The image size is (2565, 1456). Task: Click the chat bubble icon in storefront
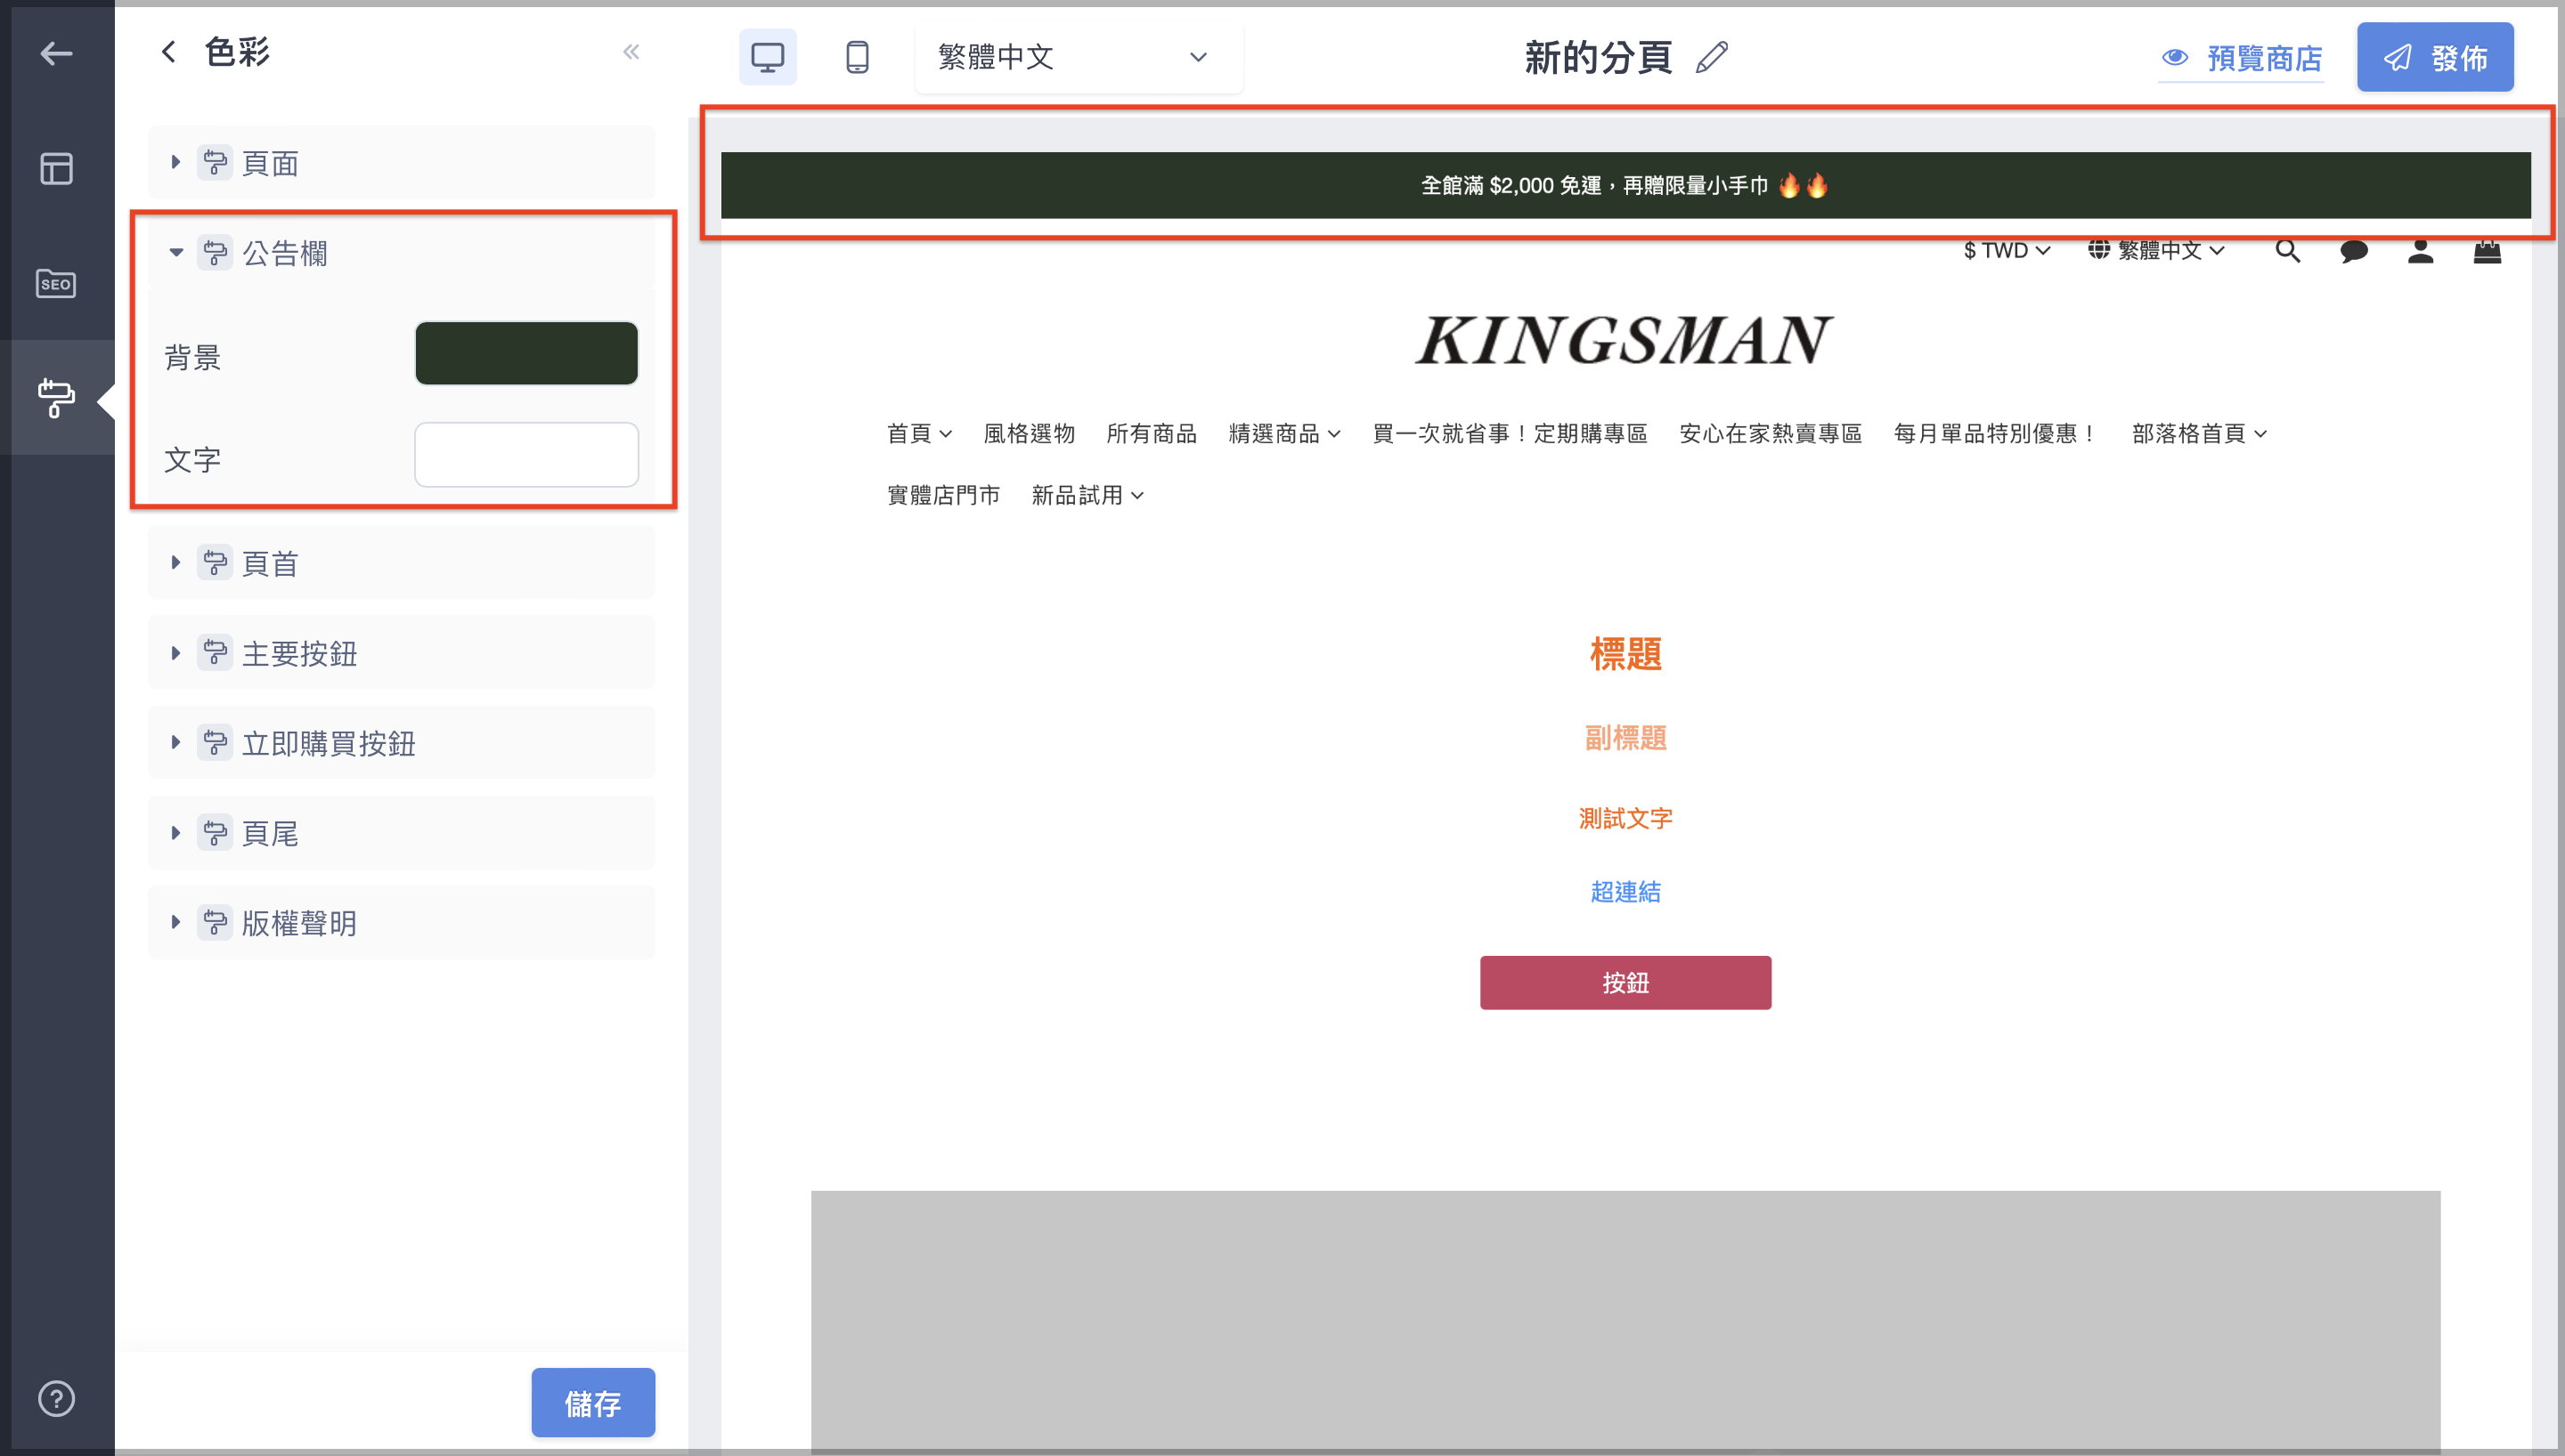tap(2353, 250)
